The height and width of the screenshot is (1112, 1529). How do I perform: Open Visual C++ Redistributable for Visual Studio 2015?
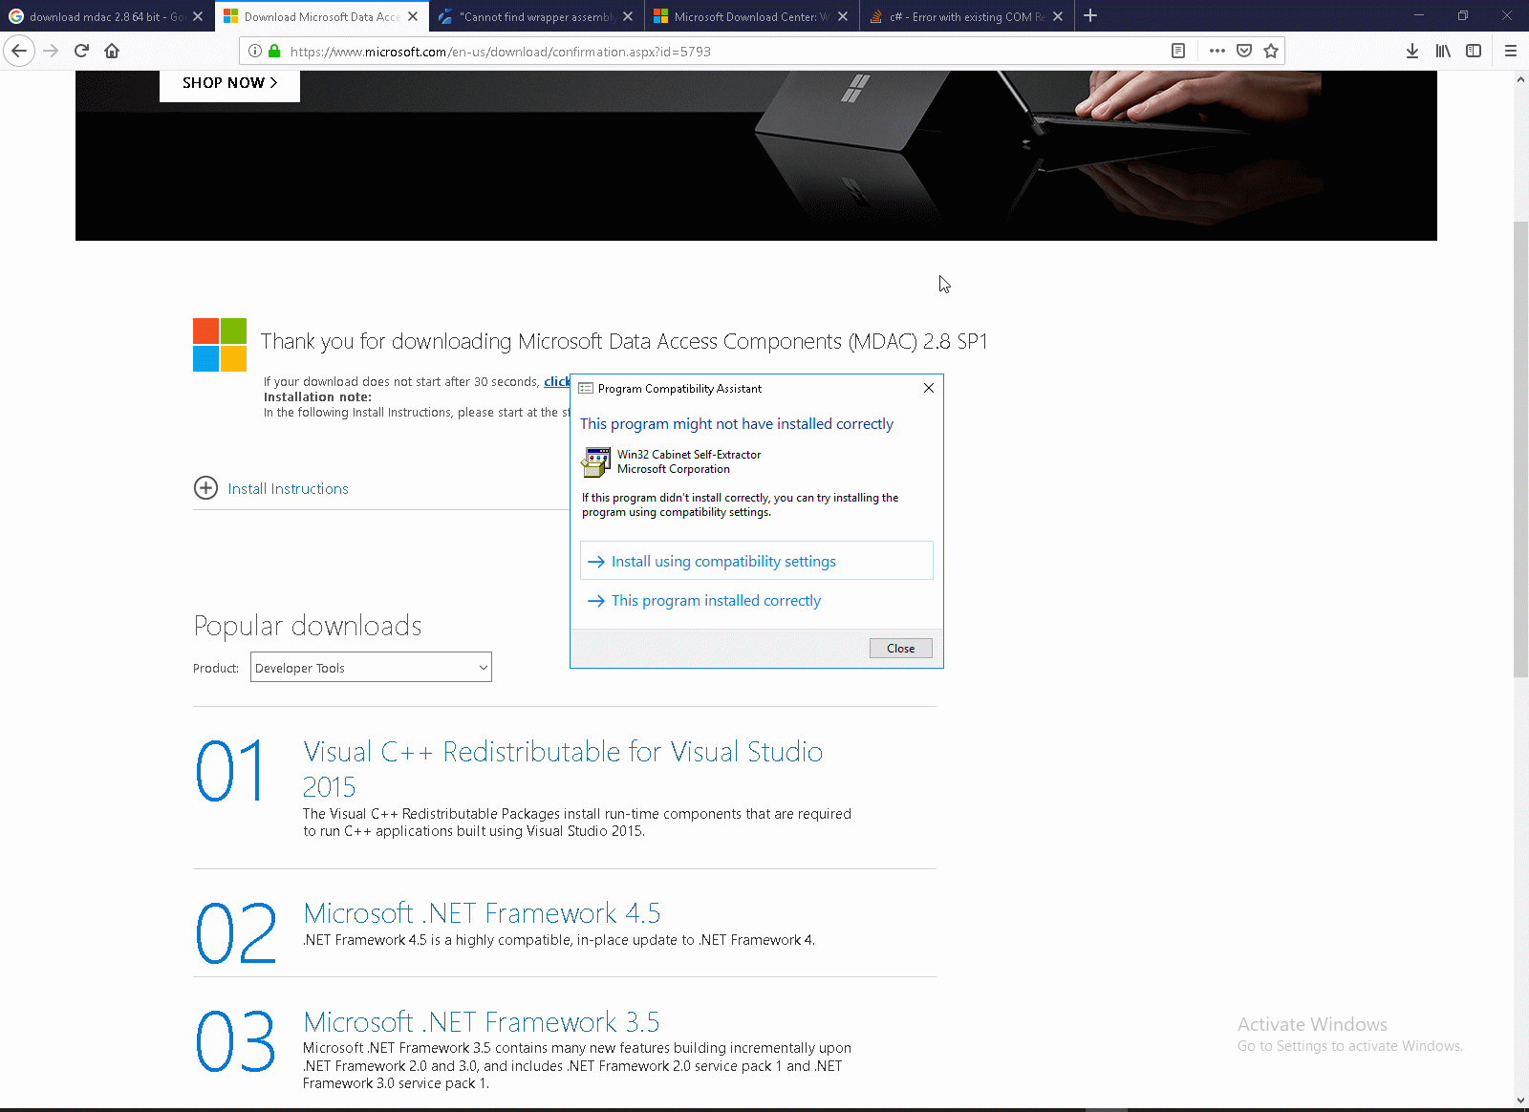pyautogui.click(x=563, y=769)
